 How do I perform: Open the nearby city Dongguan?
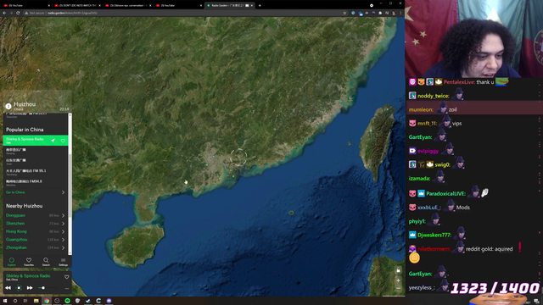(15, 215)
